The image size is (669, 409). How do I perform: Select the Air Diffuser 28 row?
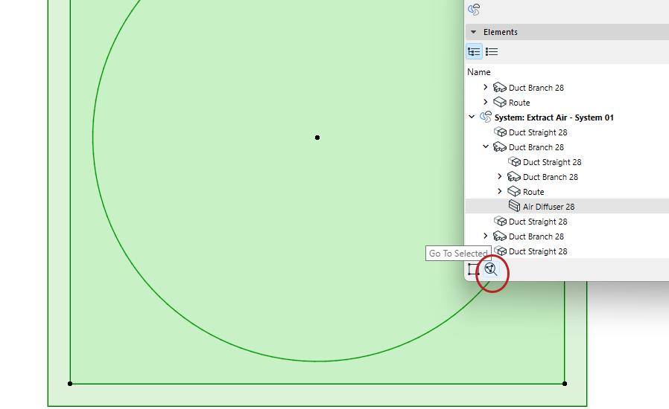(567, 207)
